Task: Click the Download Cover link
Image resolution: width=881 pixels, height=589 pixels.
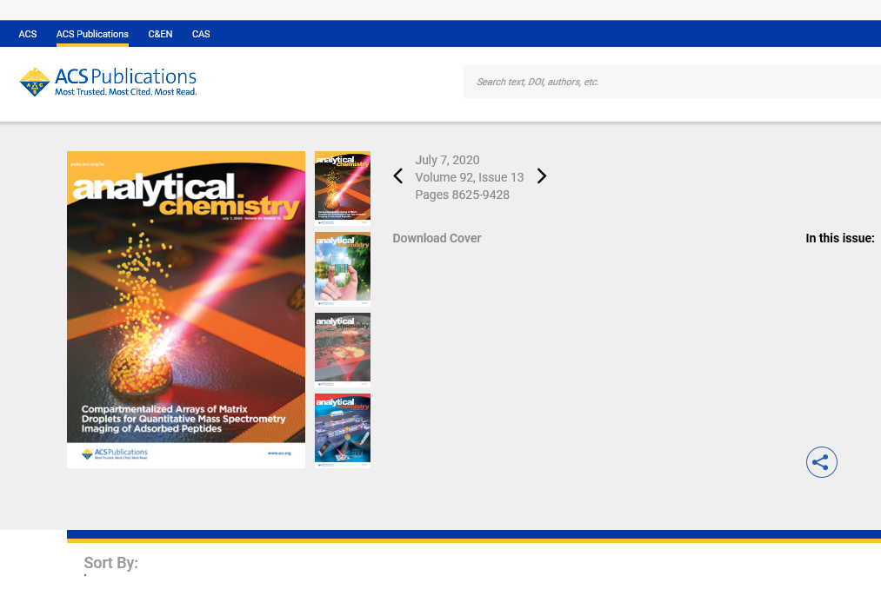Action: coord(437,238)
